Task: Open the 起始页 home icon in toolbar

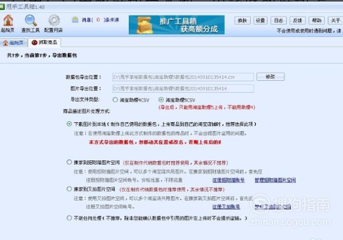Action: pyautogui.click(x=8, y=23)
